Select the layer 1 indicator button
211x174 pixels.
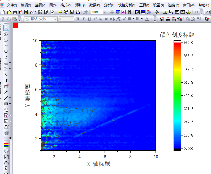[16, 26]
